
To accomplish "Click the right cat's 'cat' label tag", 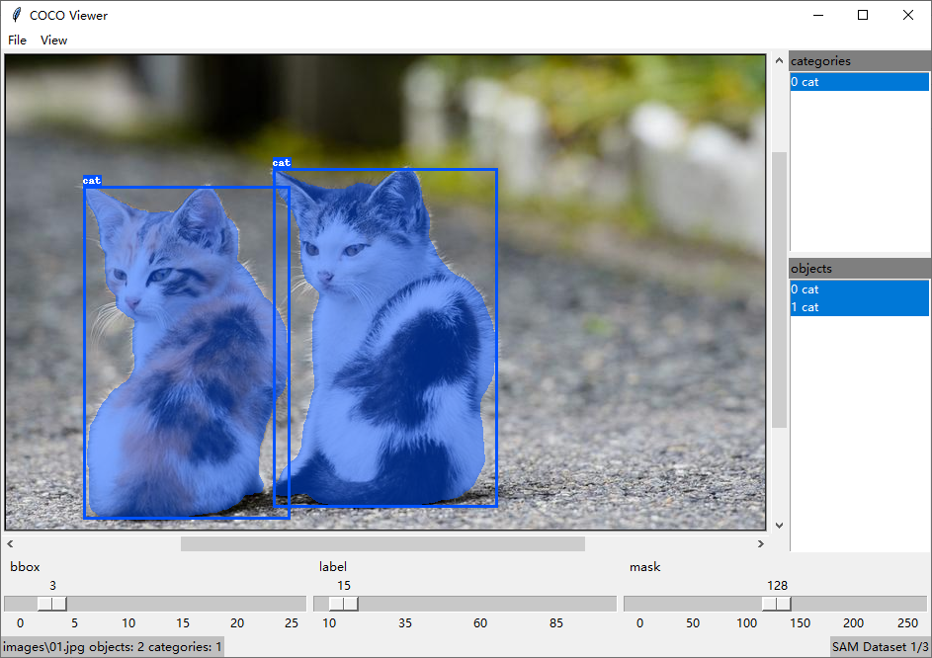I will pyautogui.click(x=281, y=163).
